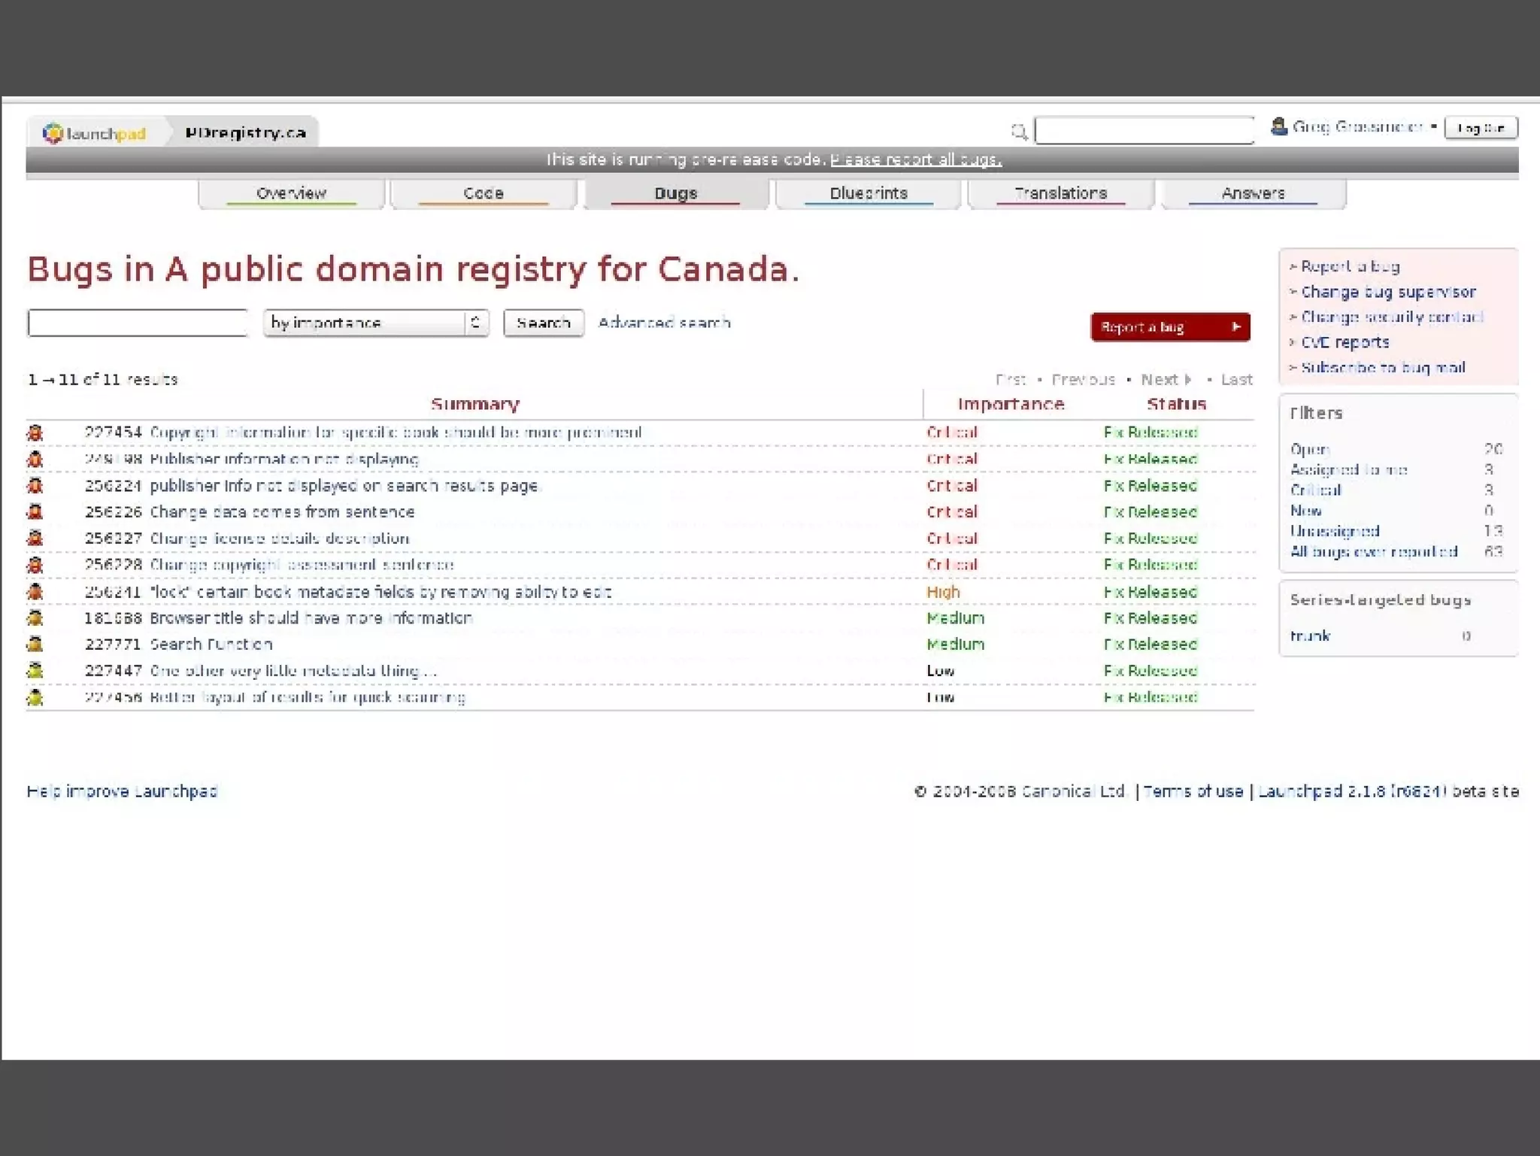Click bug icon for bug 227447
The width and height of the screenshot is (1540, 1156).
tap(35, 671)
